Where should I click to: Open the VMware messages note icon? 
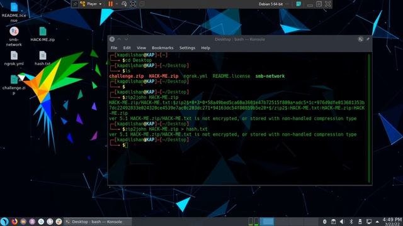(x=298, y=4)
